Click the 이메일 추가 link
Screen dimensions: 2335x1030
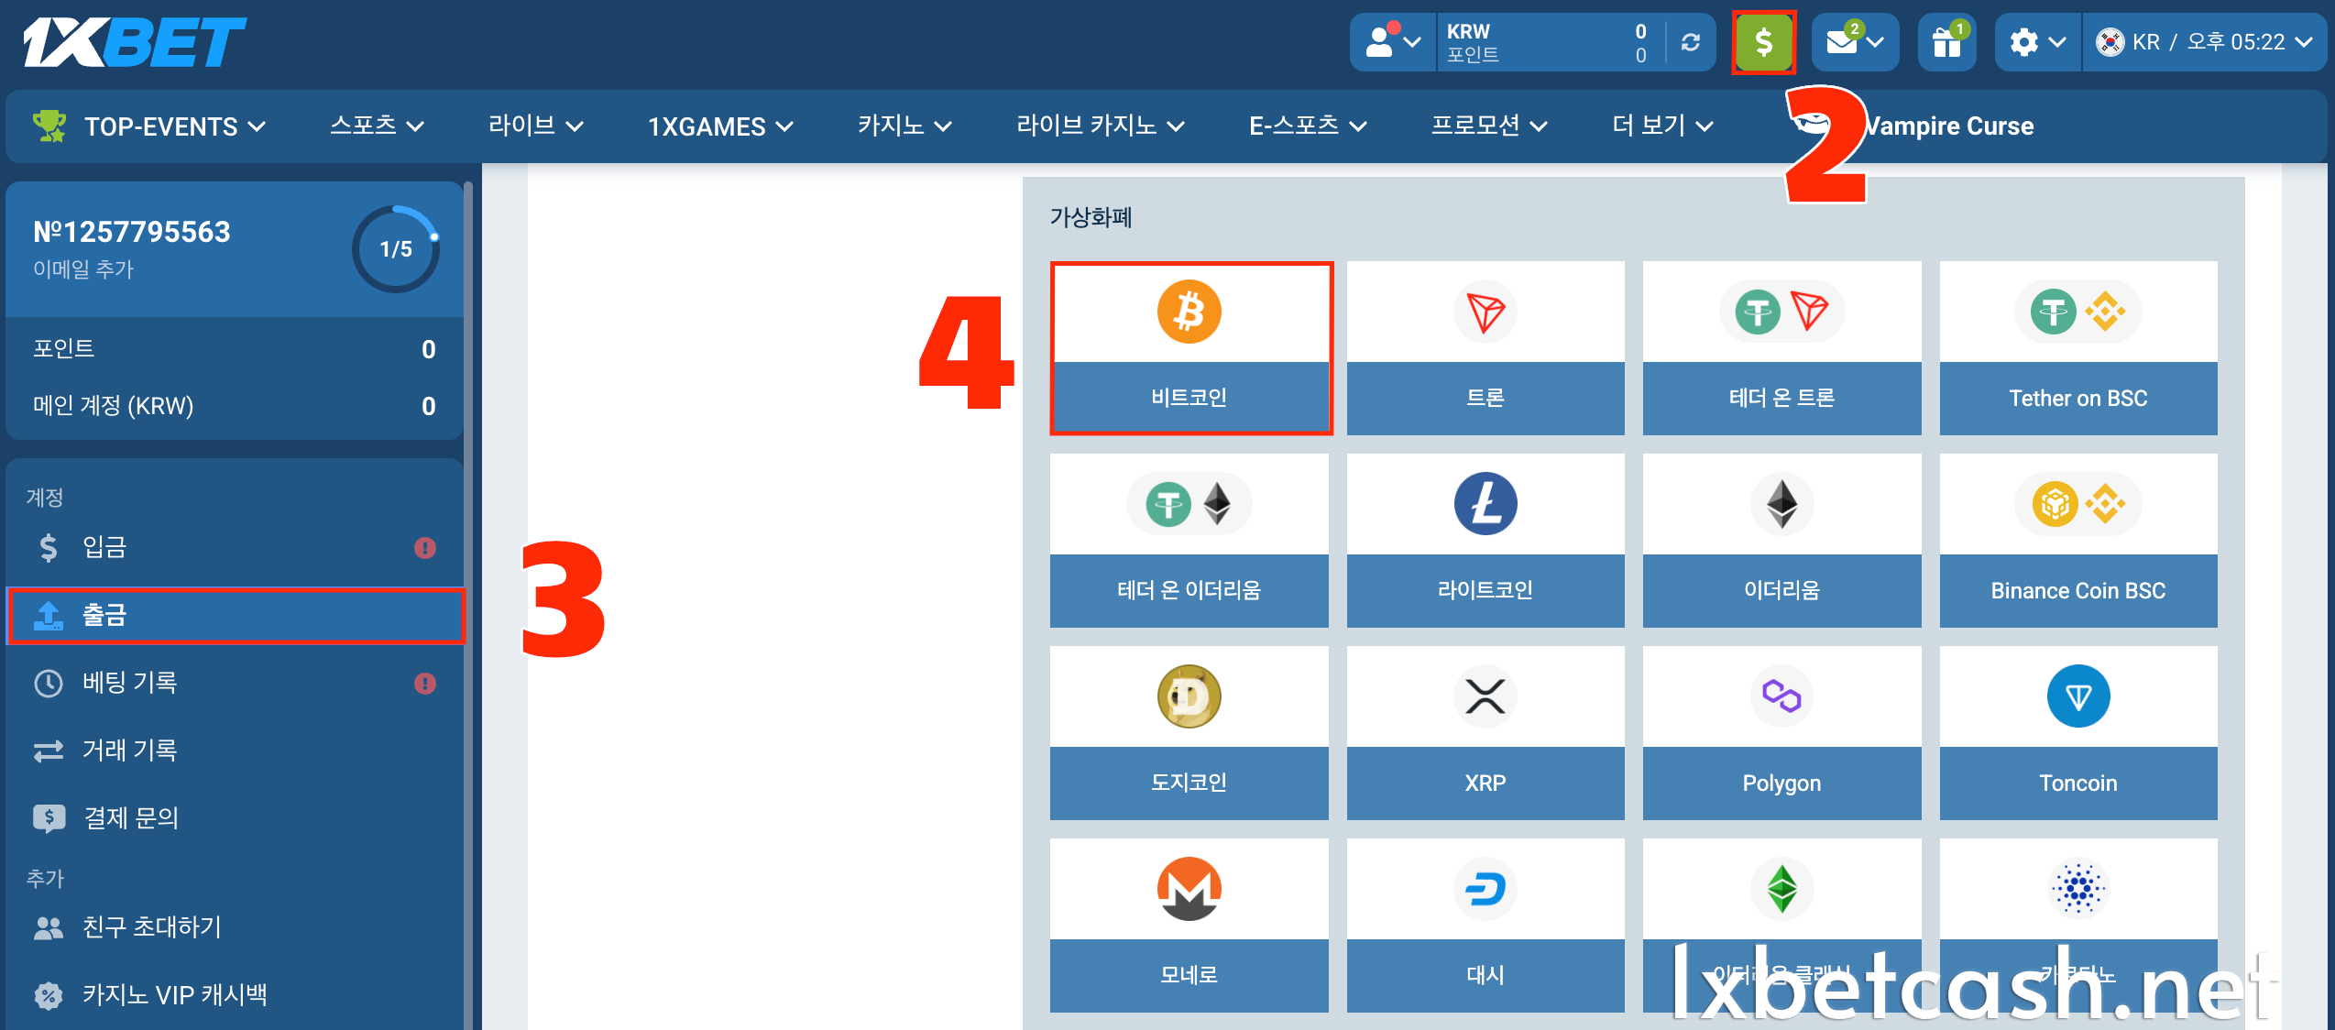coord(82,269)
